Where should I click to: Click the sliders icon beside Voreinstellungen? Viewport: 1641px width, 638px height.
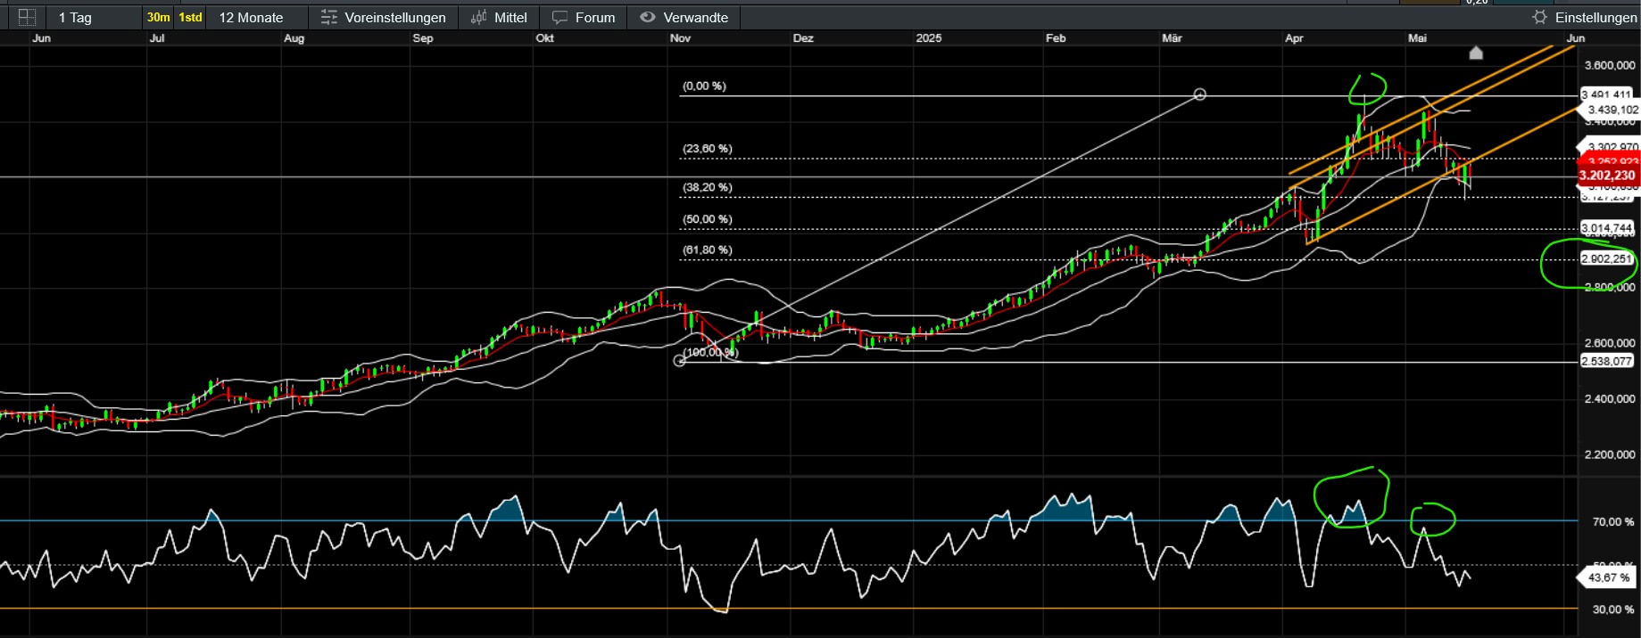pos(329,17)
